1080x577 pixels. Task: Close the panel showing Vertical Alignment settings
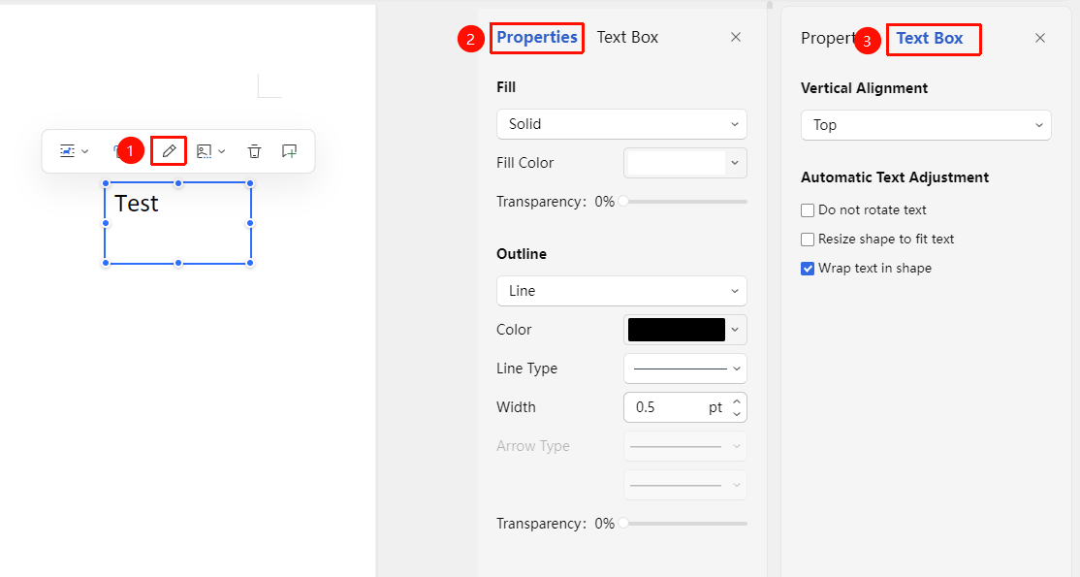(1040, 38)
